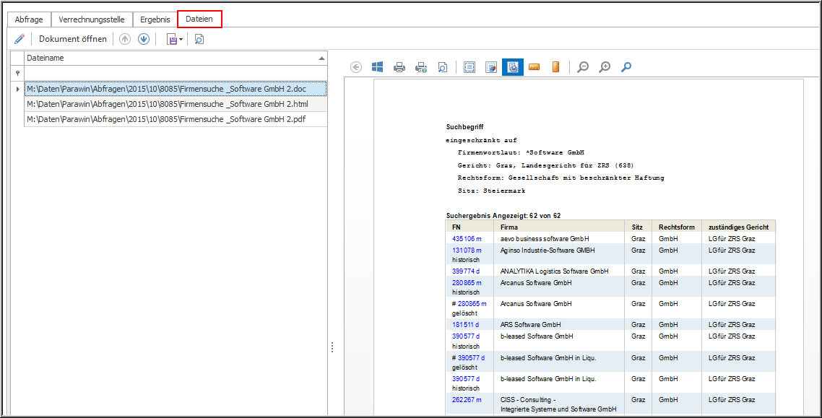Select the Firmensuche _Software GmbH 2.pdf file
Viewport: 822px width, 418px height.
(x=176, y=119)
